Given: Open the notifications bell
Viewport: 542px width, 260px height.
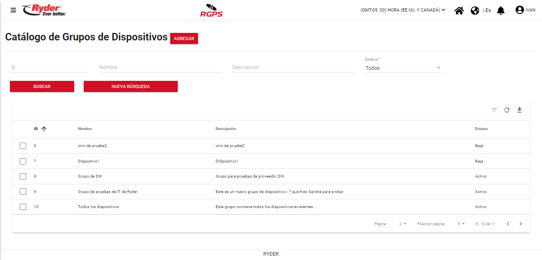Looking at the screenshot, I should (x=501, y=10).
